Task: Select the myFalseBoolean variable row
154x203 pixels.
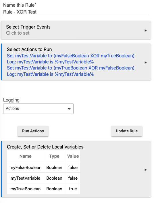Action: pos(43,168)
